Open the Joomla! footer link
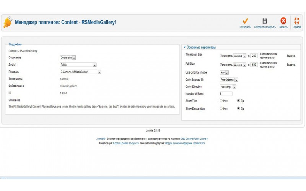 (x=101, y=139)
